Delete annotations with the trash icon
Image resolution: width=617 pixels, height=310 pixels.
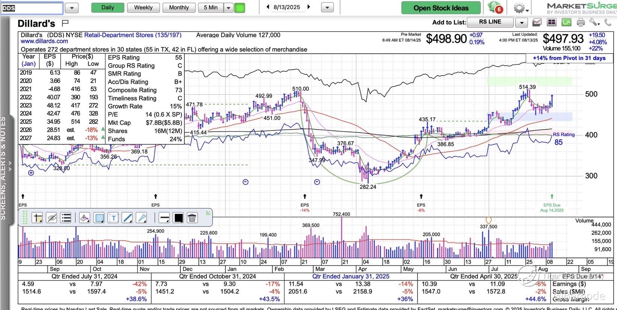click(192, 218)
